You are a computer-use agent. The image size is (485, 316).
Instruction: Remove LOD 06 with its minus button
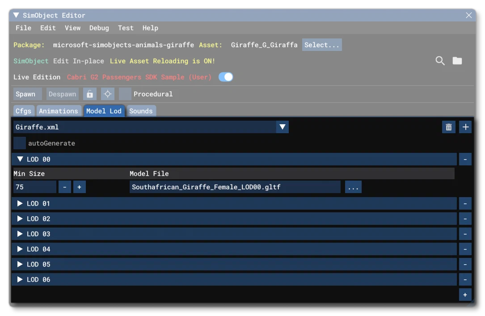click(x=465, y=279)
